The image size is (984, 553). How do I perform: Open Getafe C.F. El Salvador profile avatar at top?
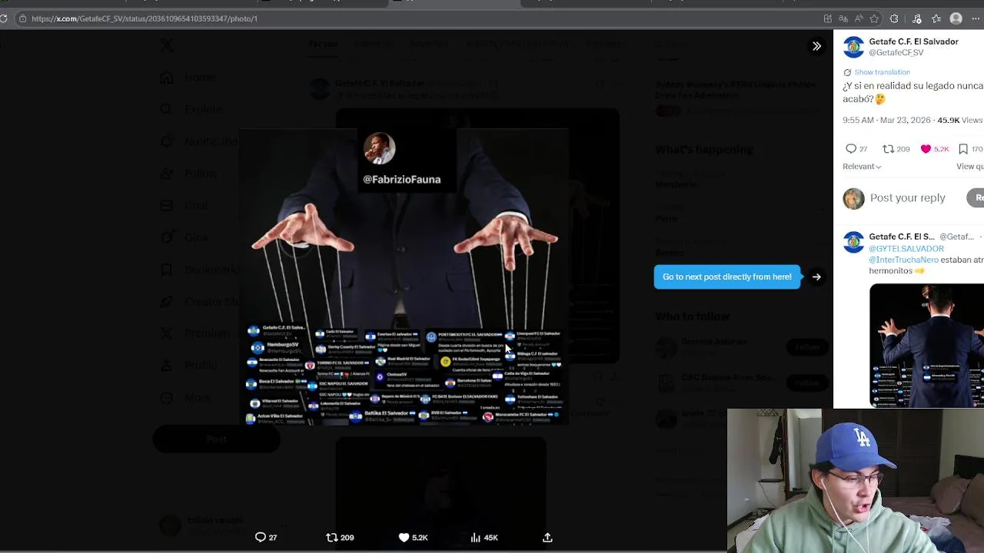coord(853,47)
